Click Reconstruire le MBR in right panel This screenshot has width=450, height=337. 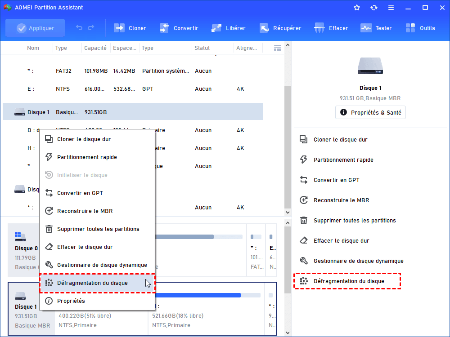341,200
